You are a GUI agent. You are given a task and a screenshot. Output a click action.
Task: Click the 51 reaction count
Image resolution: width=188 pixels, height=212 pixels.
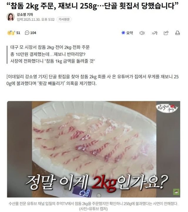(18, 33)
